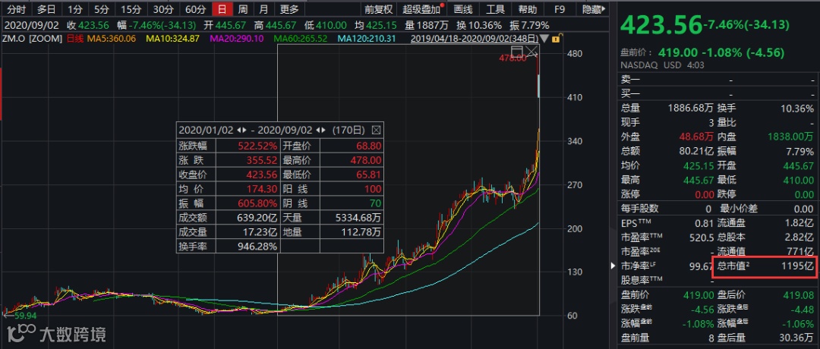Collapse the right quote panel arrow
This screenshot has width=820, height=349.
click(x=613, y=266)
